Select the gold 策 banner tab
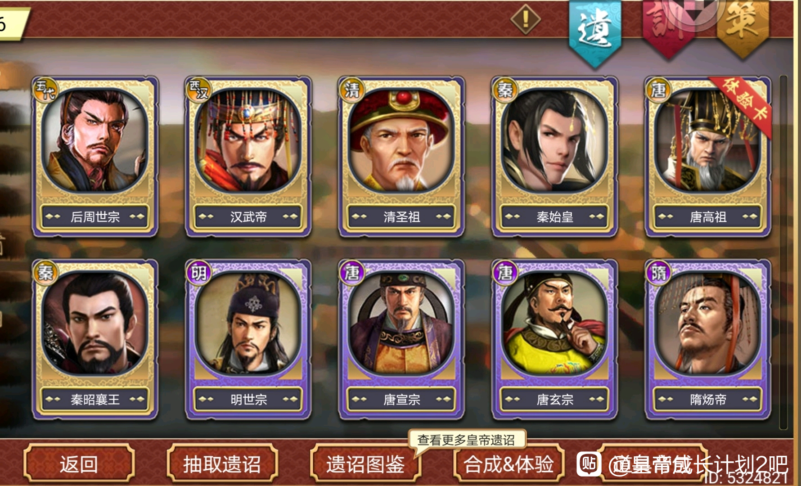Image resolution: width=801 pixels, height=486 pixels. 742,27
